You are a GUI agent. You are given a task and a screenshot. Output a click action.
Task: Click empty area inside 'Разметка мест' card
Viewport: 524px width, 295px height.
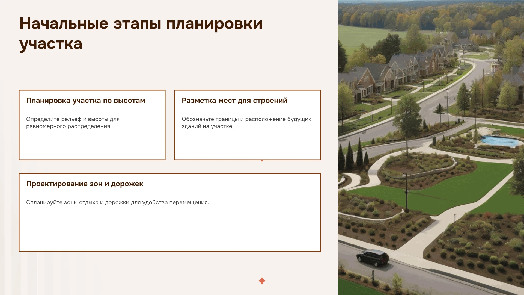(x=248, y=145)
